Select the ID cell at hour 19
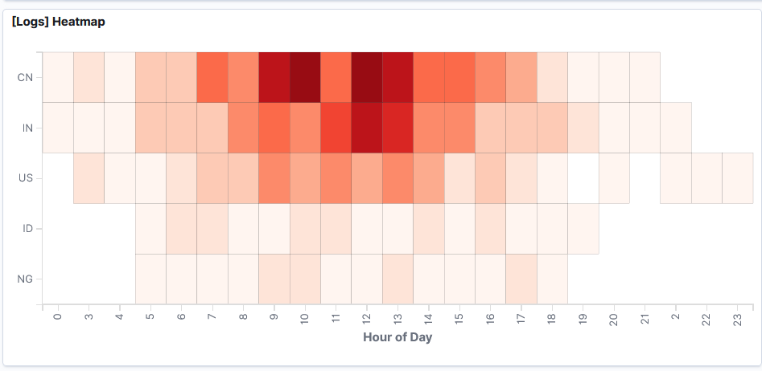This screenshot has height=371, width=762. point(583,229)
